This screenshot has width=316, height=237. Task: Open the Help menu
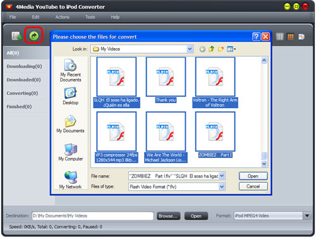click(115, 17)
